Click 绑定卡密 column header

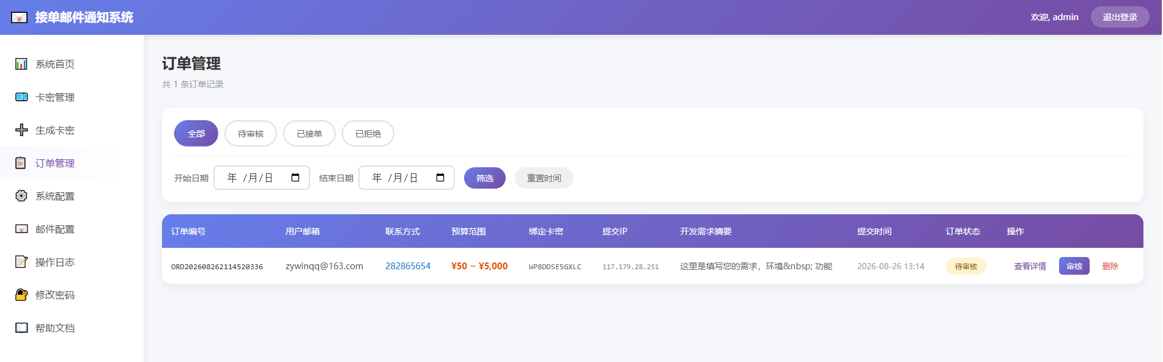(546, 231)
